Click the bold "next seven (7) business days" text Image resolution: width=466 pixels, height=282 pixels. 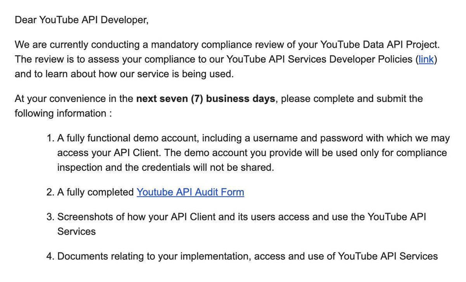point(205,99)
